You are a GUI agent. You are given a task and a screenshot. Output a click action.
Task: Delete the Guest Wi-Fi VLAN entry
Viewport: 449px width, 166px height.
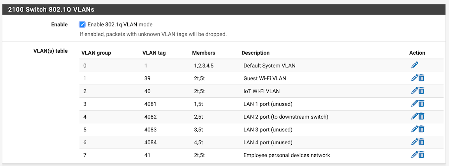(421, 78)
